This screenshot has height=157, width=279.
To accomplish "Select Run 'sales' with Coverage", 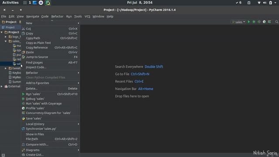I will pos(51,103).
